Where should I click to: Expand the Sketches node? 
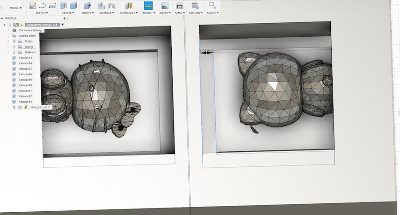tap(8, 52)
